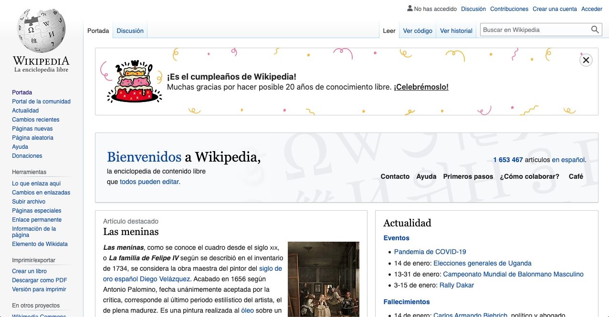This screenshot has height=317, width=609.
Task: Follow the '¡Celebrémoslo!' banner link
Action: [x=421, y=87]
